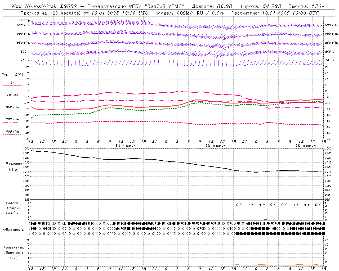
Task: Click the 'Широта: 54.993' header value
Action: (260, 6)
